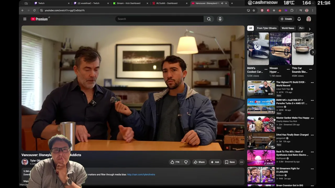Click the Watch later icon on Master Sanker thumbnail
The width and height of the screenshot is (335, 188).
coord(272,120)
